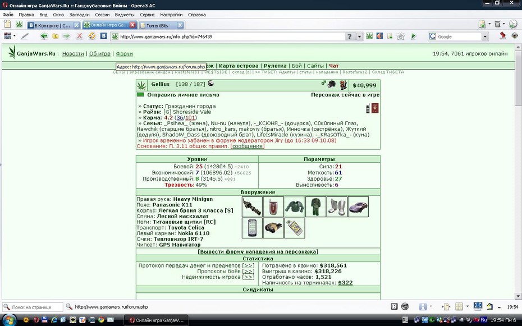Click the green envelope send message icon
The height and width of the screenshot is (326, 522).
pyautogui.click(x=140, y=95)
